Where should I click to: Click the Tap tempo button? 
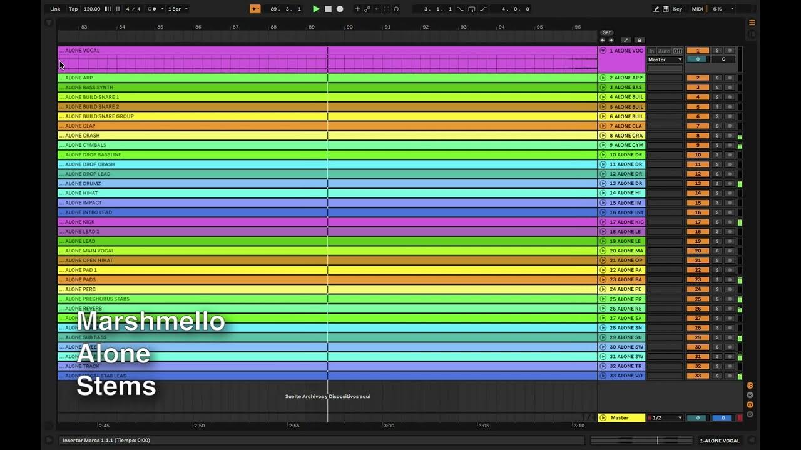pos(73,9)
